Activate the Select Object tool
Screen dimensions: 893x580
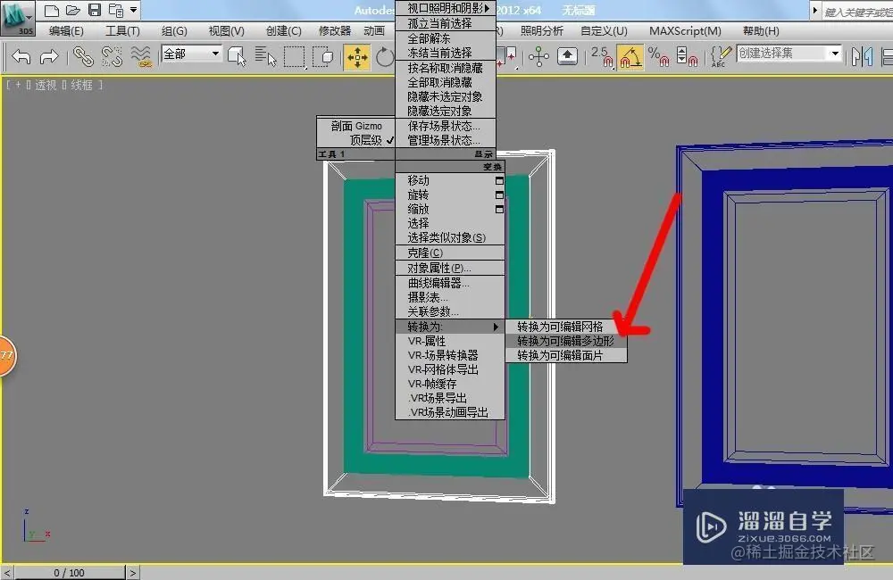point(237,56)
